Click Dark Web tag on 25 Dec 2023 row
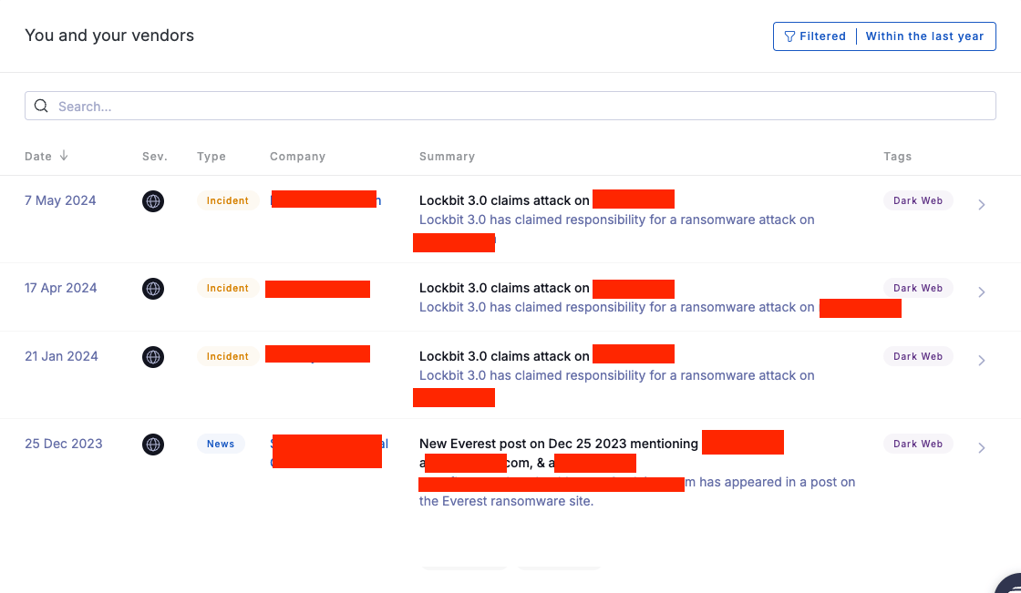Viewport: 1021px width, 593px height. click(x=918, y=444)
